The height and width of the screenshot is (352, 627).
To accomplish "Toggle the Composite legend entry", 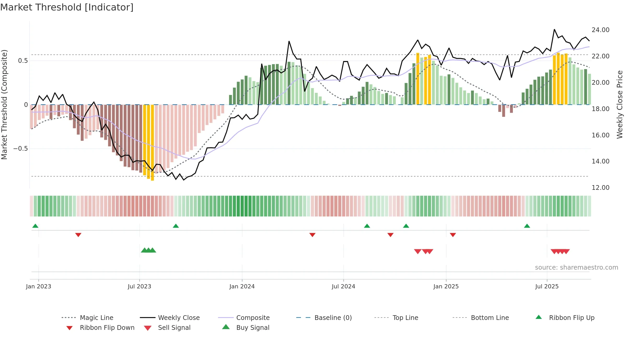I will click(244, 318).
